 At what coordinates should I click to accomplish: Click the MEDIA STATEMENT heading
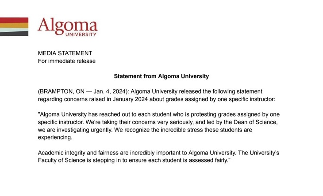point(65,53)
